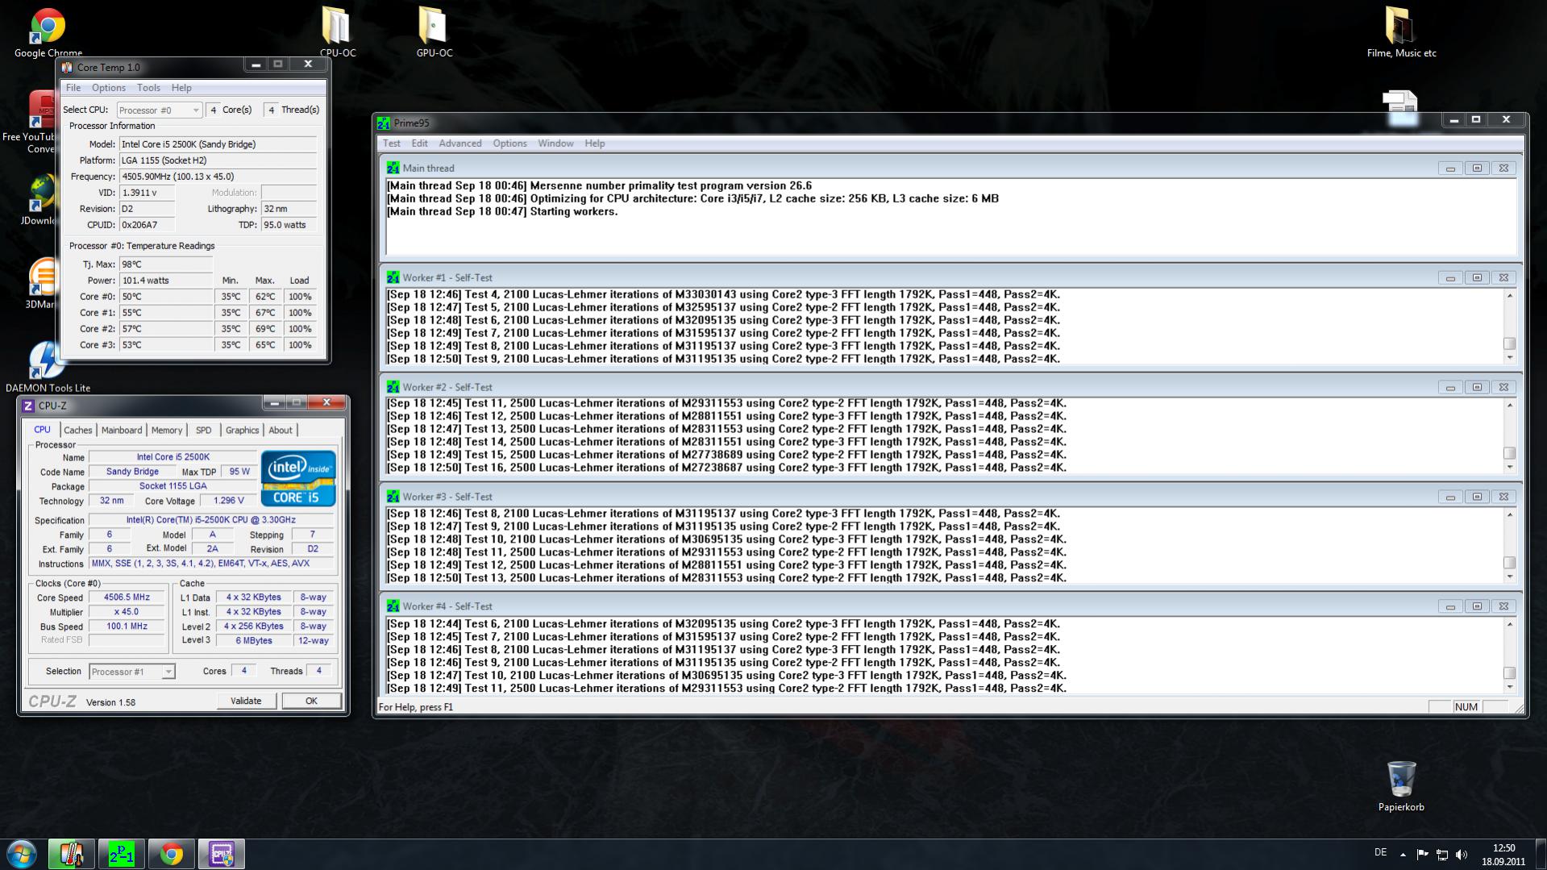Screen dimensions: 1547x870
Task: Open Prime95 Window menu
Action: [x=555, y=144]
